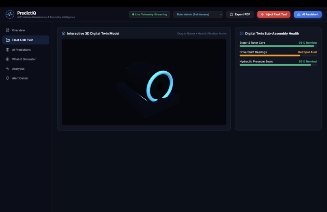
Task: Click the Drive Shaft Bearings label
Action: coord(253,52)
